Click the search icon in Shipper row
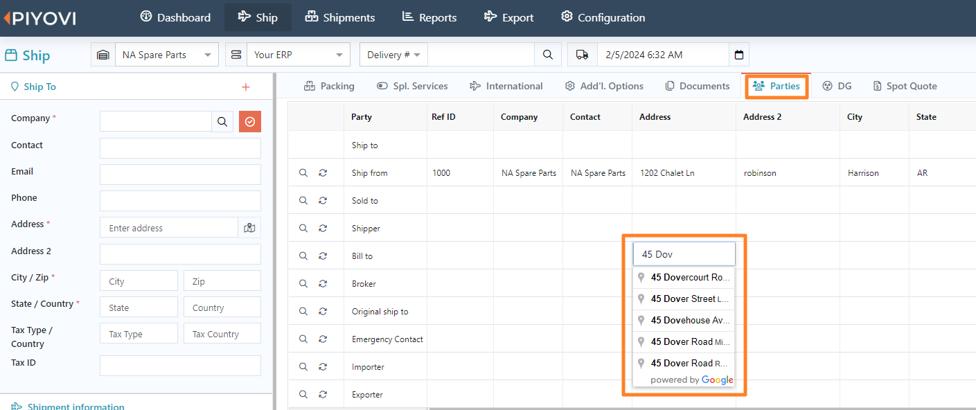The image size is (976, 410). tap(303, 228)
